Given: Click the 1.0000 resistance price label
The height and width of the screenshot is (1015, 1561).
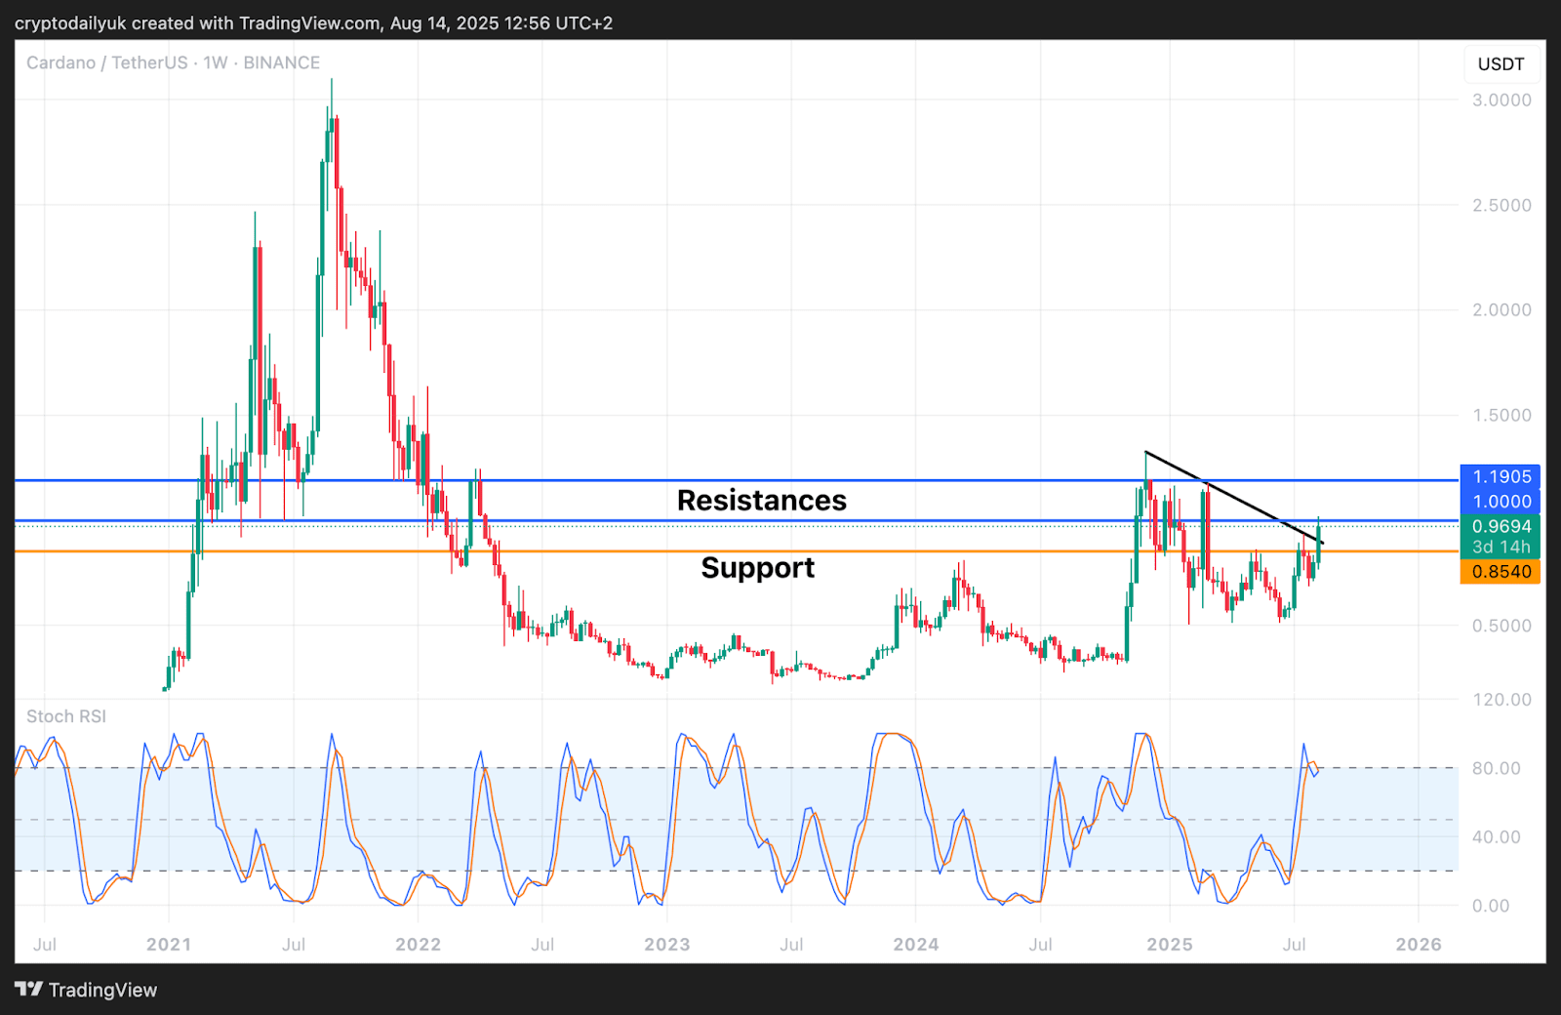Looking at the screenshot, I should (x=1501, y=501).
